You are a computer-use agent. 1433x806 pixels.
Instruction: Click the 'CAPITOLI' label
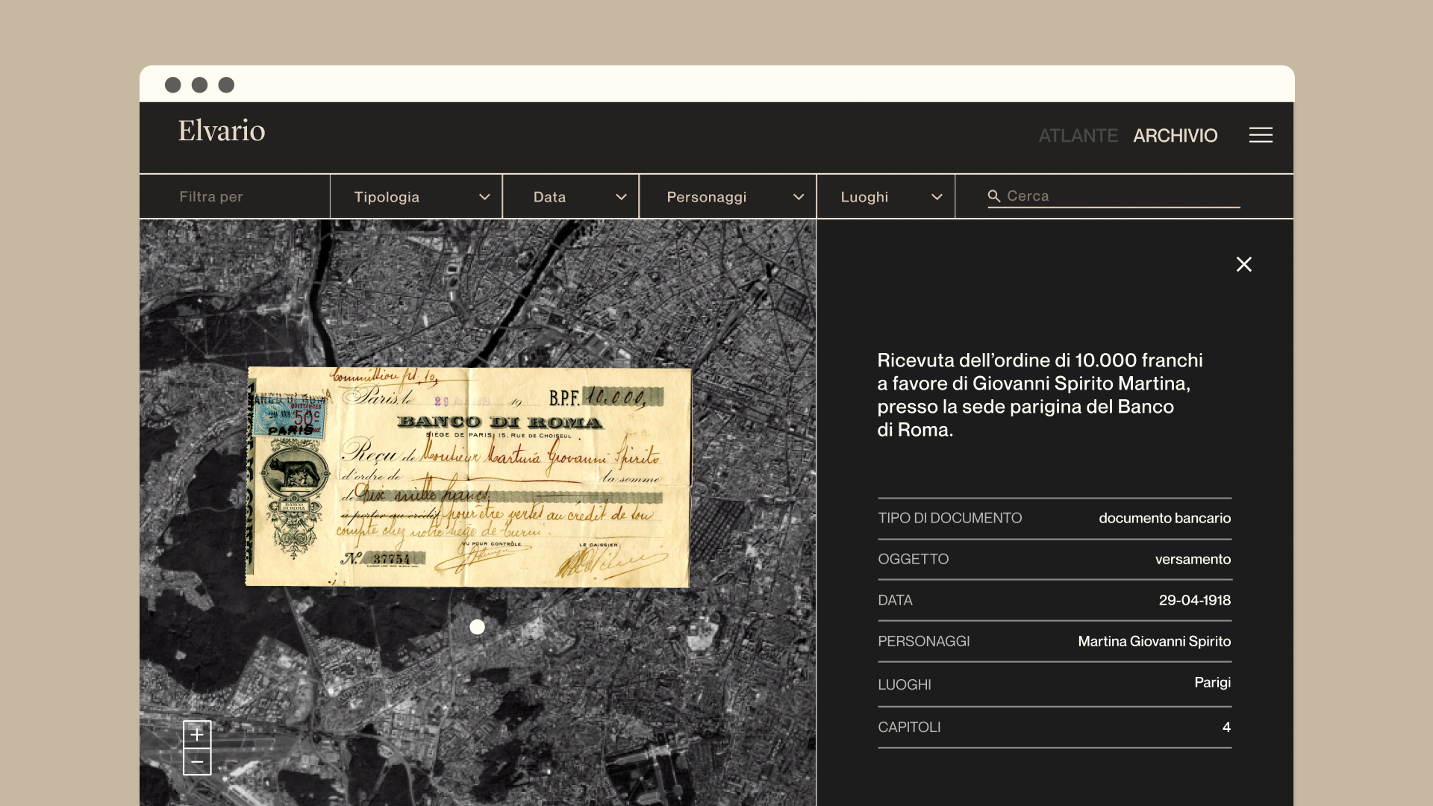[909, 727]
